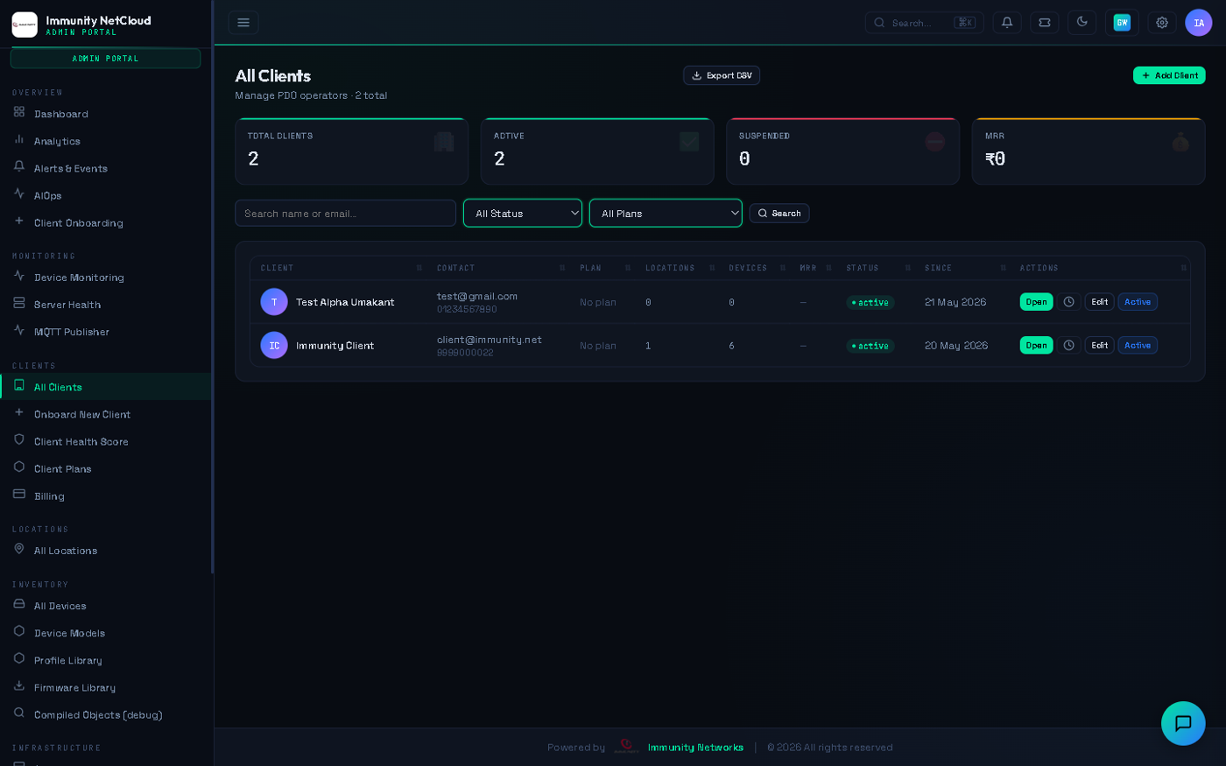Screen dimensions: 1226x766
Task: Open the Immunity Client row
Action: point(1036,346)
